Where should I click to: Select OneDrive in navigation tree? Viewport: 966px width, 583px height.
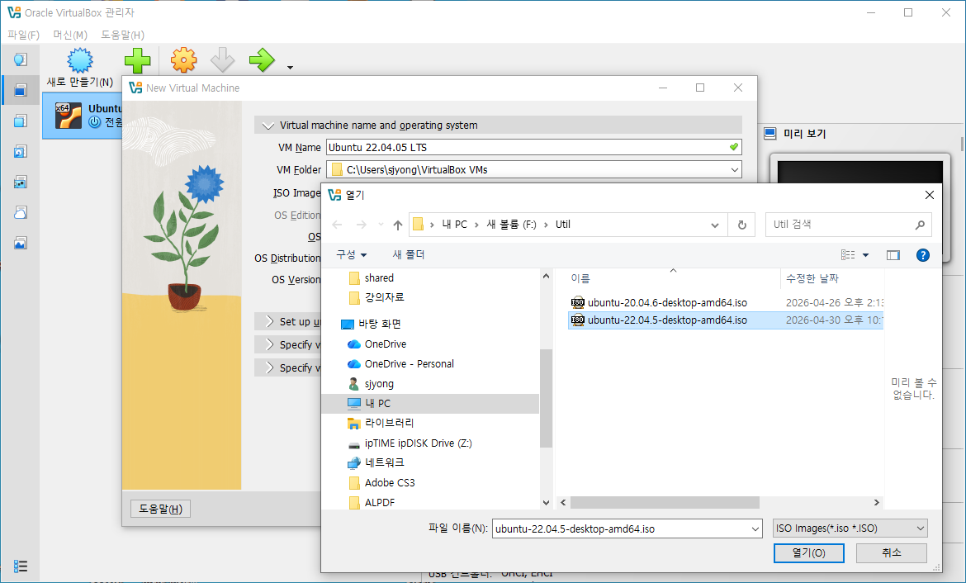tap(376, 344)
